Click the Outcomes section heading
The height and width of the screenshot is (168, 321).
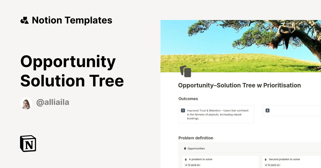(x=188, y=99)
